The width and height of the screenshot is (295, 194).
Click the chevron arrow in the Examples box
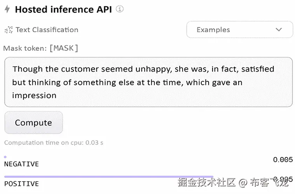(x=278, y=30)
